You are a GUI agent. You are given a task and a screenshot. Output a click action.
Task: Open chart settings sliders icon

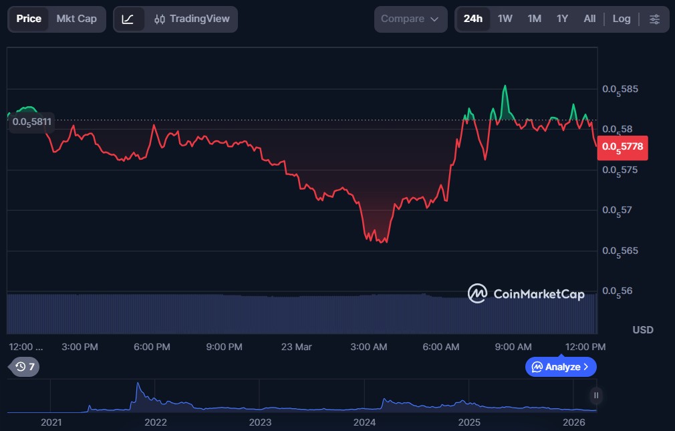pos(654,19)
